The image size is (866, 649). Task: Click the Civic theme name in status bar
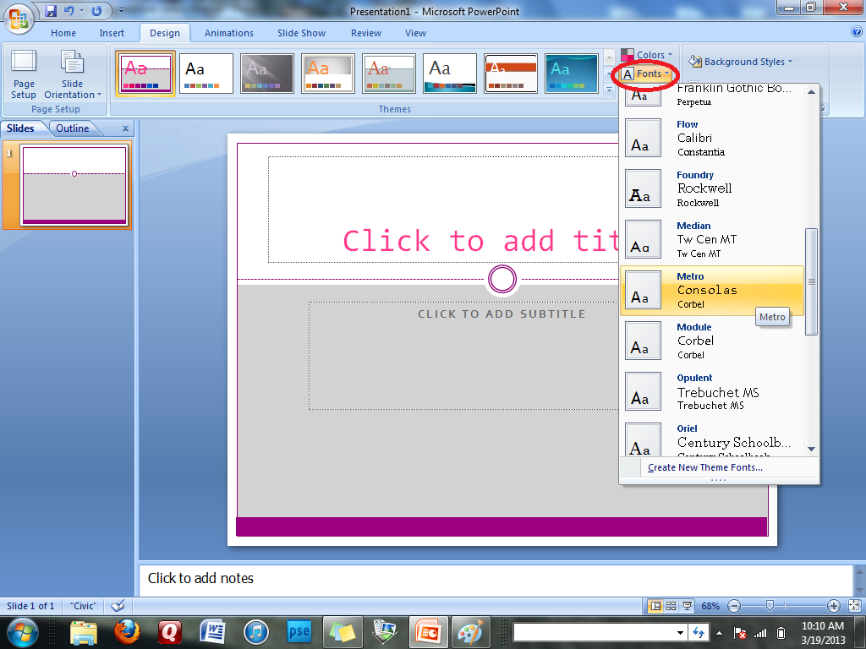84,606
